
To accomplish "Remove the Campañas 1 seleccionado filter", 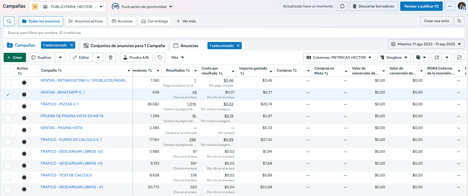I will coord(72,45).
